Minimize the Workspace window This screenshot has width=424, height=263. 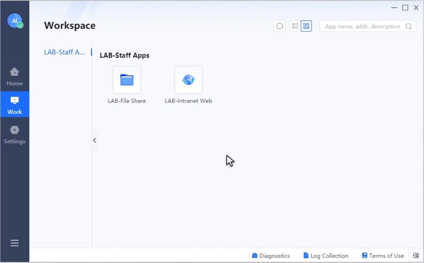(x=394, y=8)
